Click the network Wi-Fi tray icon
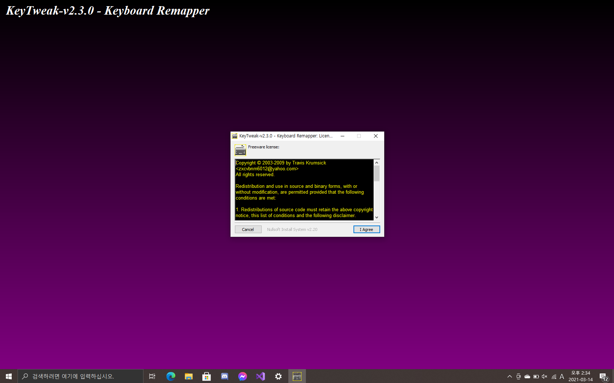This screenshot has height=383, width=614. [554, 376]
